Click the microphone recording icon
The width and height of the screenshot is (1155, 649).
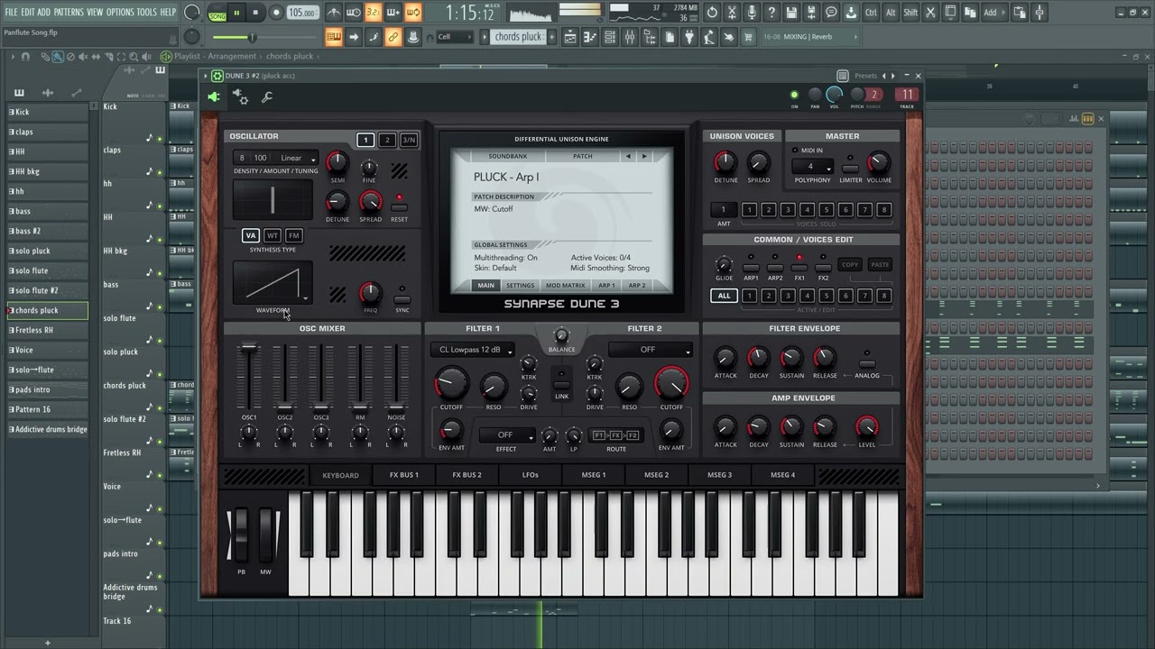pos(751,13)
